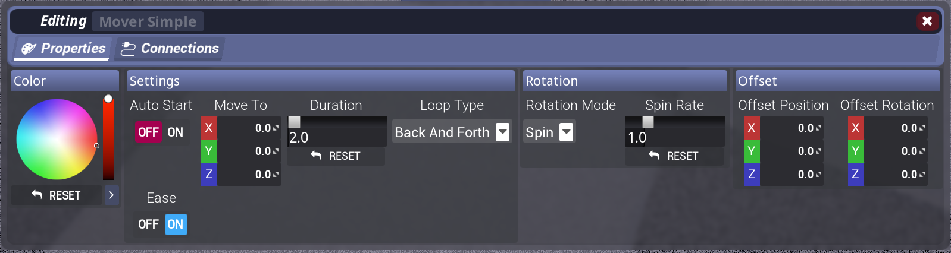The height and width of the screenshot is (253, 951).
Task: Open the Loop Type dropdown
Action: click(452, 132)
